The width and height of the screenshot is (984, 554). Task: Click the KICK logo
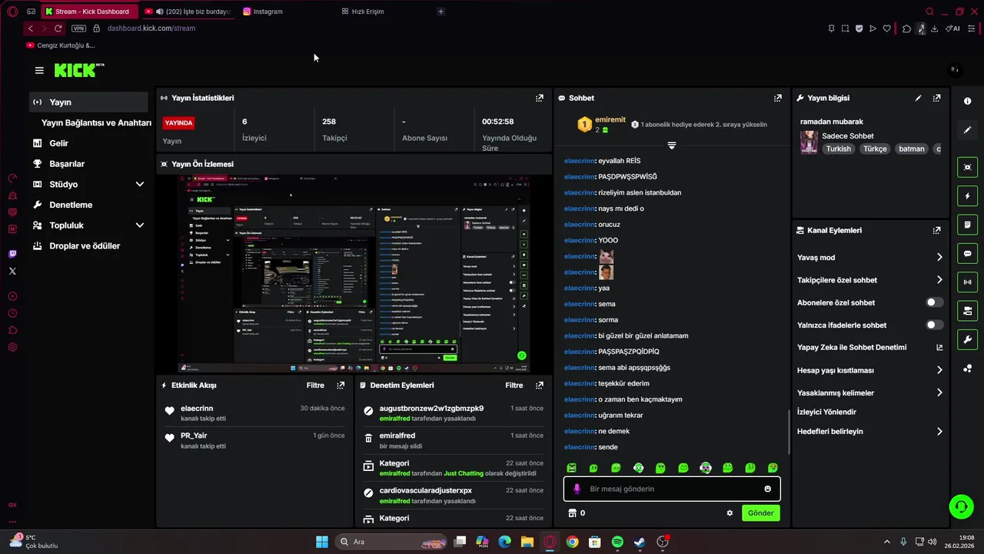click(79, 70)
